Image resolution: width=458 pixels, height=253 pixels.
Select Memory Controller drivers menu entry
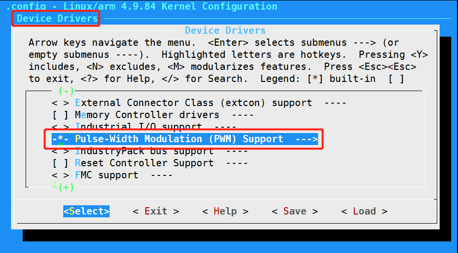(147, 115)
